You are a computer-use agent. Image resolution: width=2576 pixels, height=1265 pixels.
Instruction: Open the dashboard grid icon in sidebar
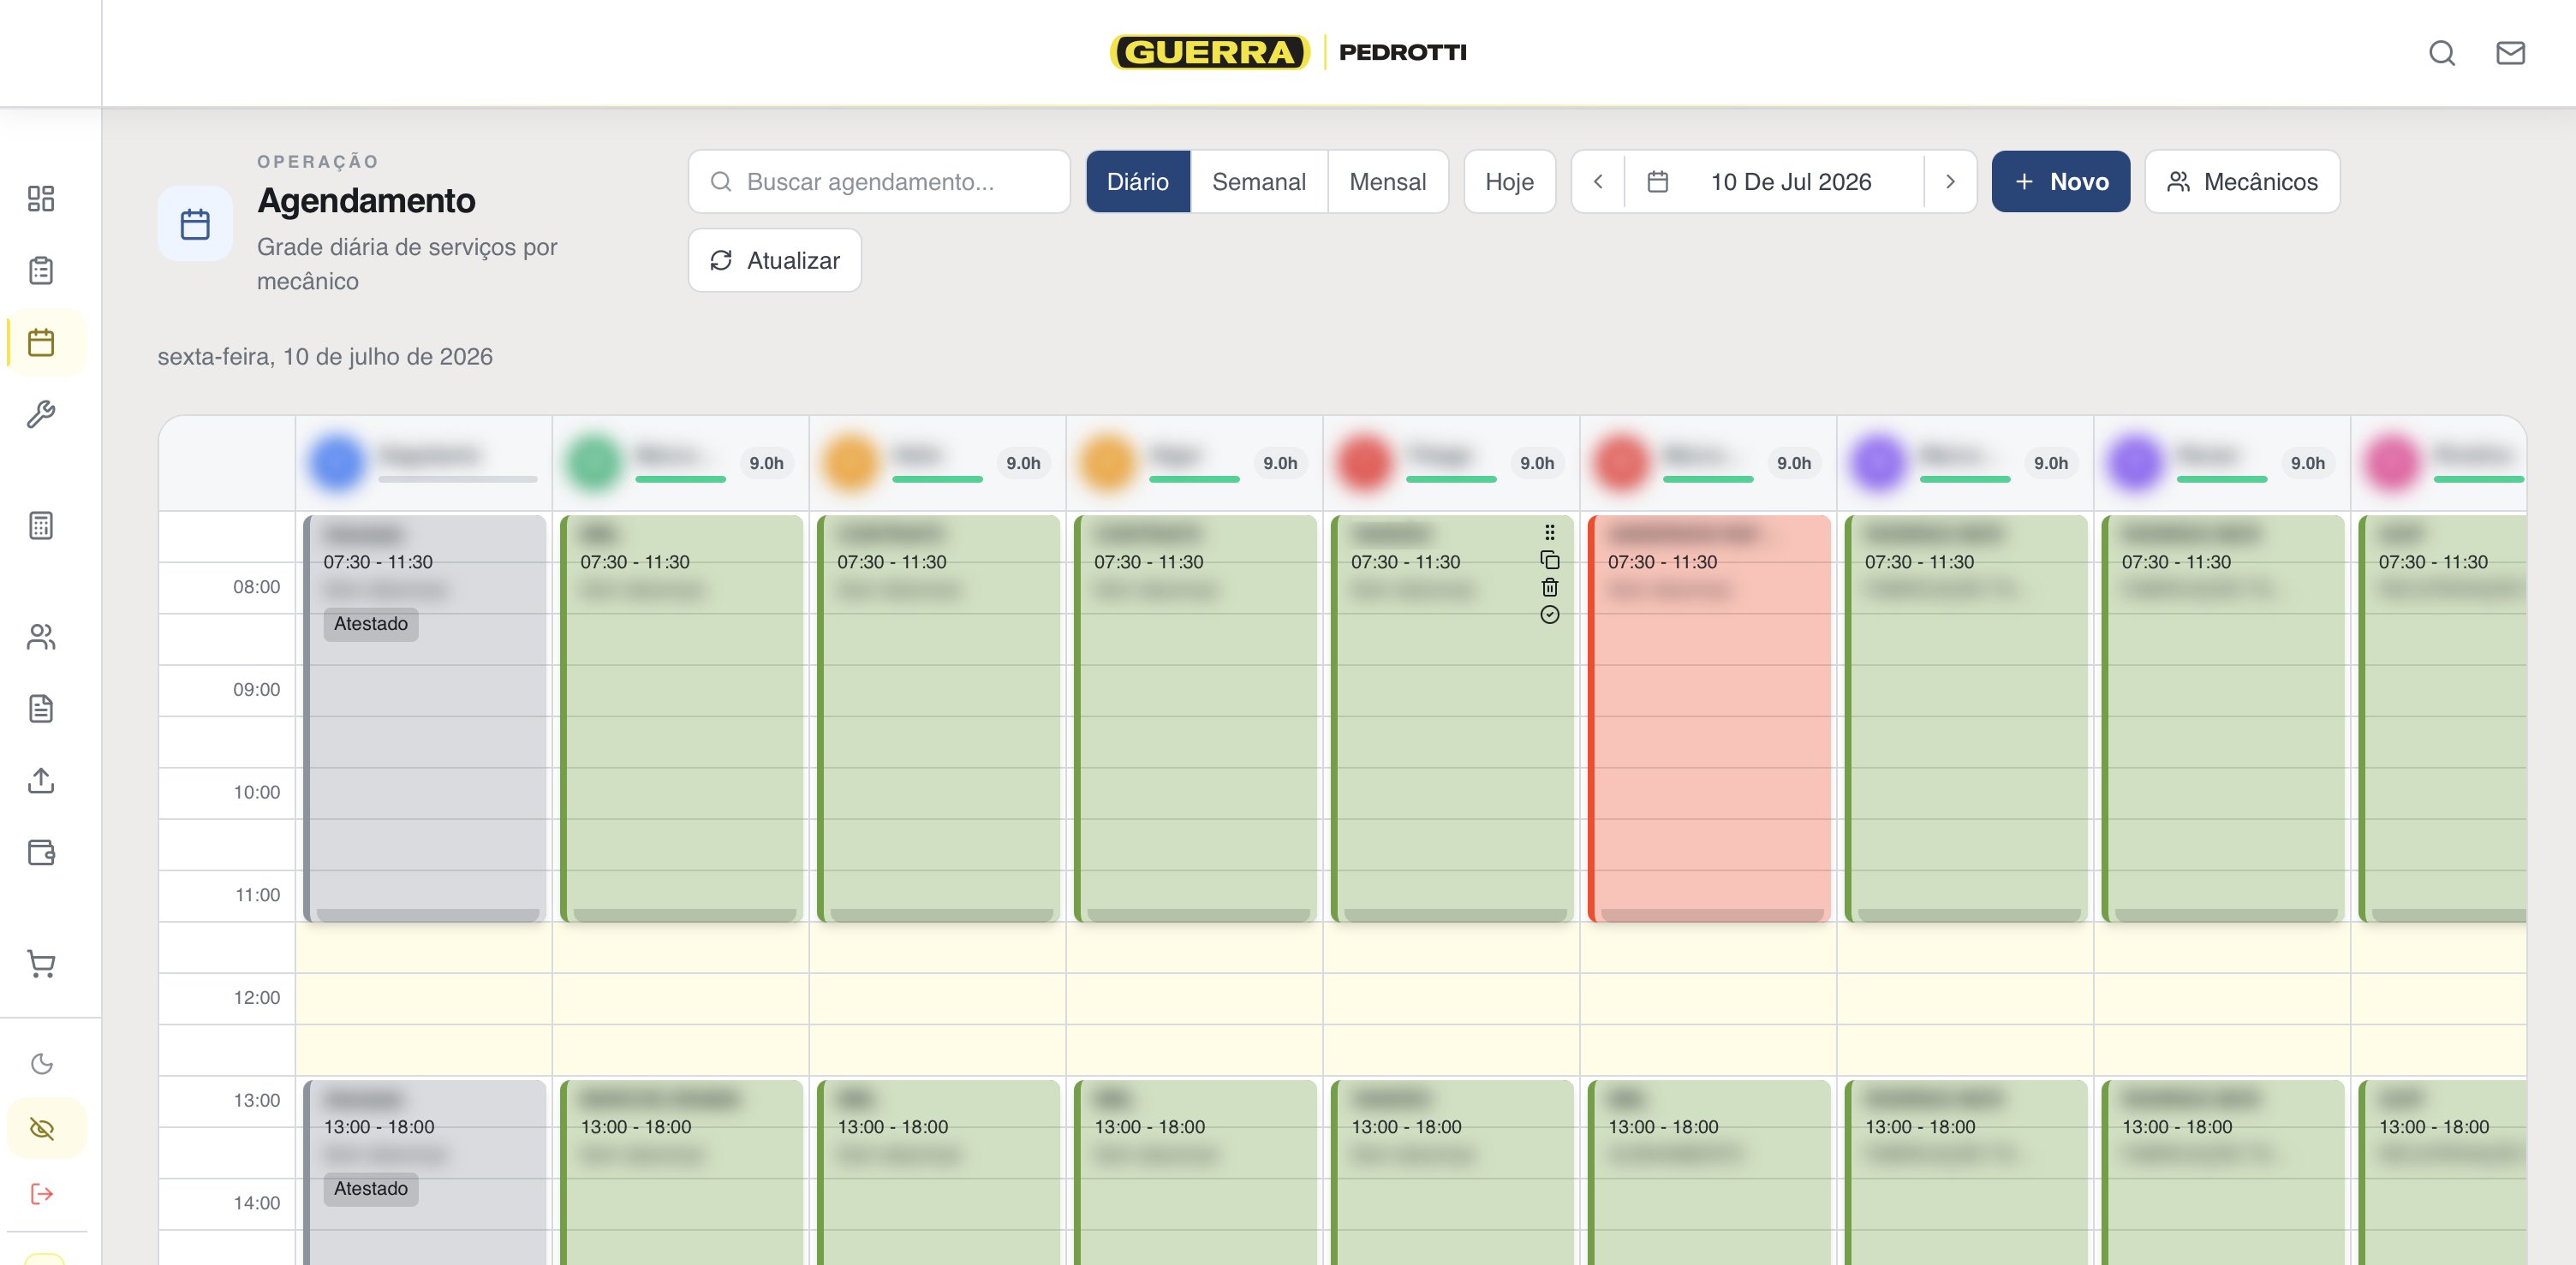point(41,198)
